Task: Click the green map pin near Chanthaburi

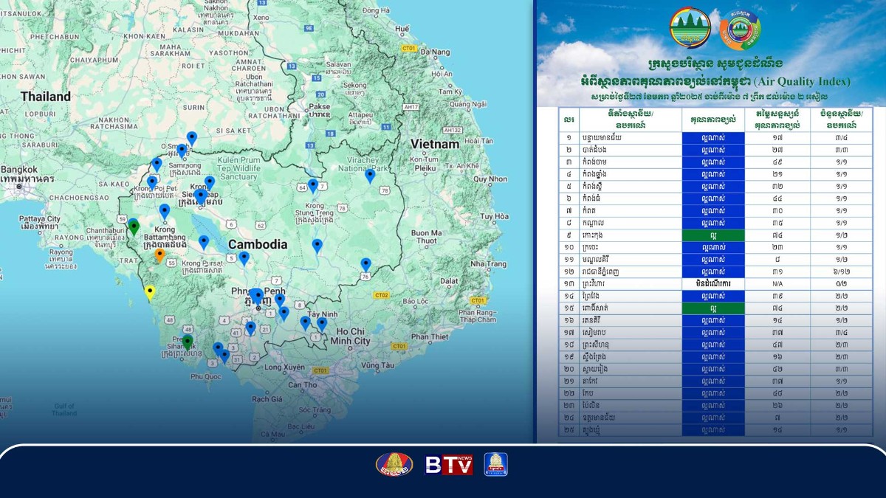Action: coord(134,226)
